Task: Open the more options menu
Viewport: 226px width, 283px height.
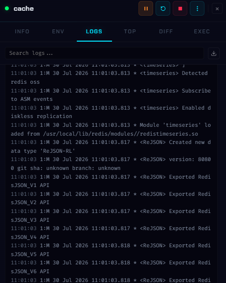Action: pyautogui.click(x=197, y=8)
